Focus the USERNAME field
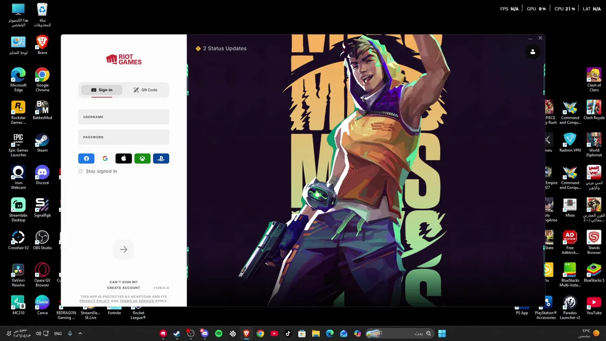 click(x=124, y=117)
